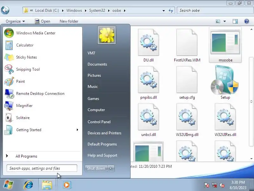Click the Windows Start orb
Viewport: 254px width, 191px height.
tap(8, 185)
